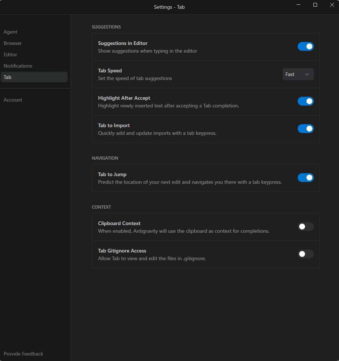
Task: Click the Tab to Jump description text
Action: 190,182
